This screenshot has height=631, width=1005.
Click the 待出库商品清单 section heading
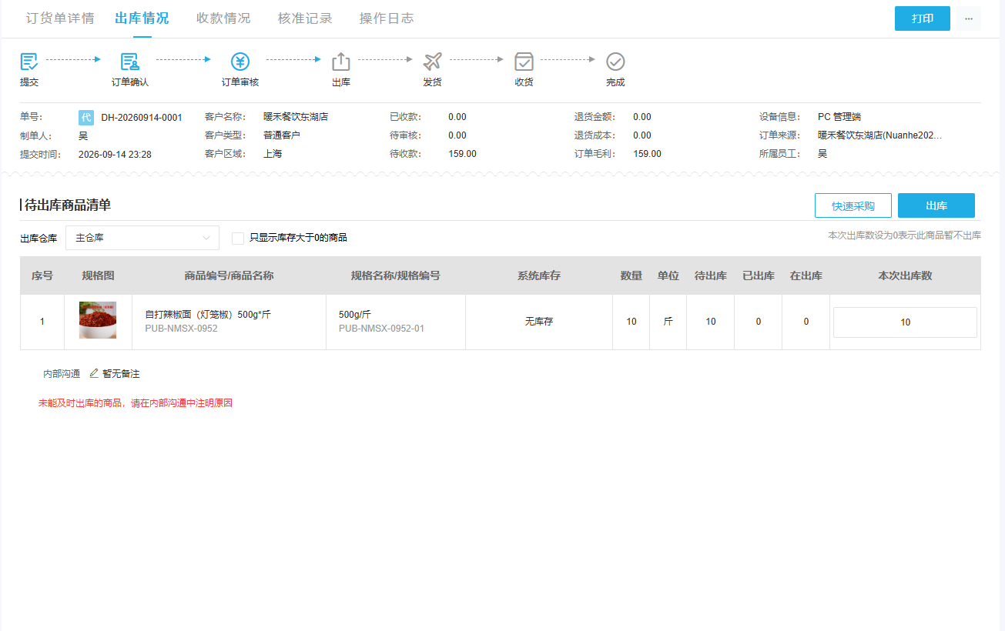click(x=68, y=205)
